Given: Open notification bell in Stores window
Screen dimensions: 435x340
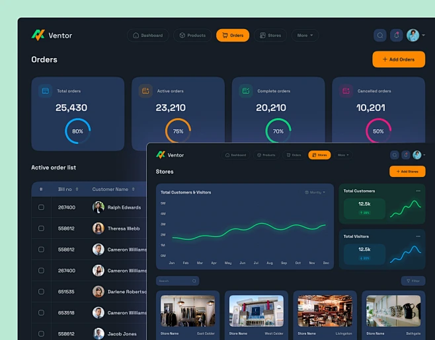Looking at the screenshot, I should 406,155.
